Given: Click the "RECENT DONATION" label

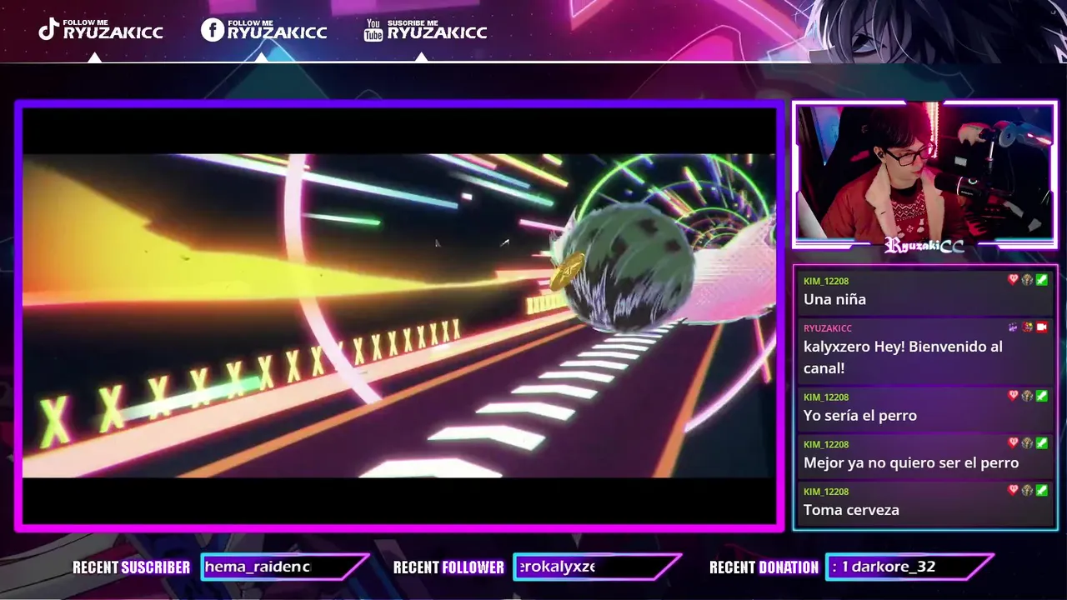Looking at the screenshot, I should point(764,567).
